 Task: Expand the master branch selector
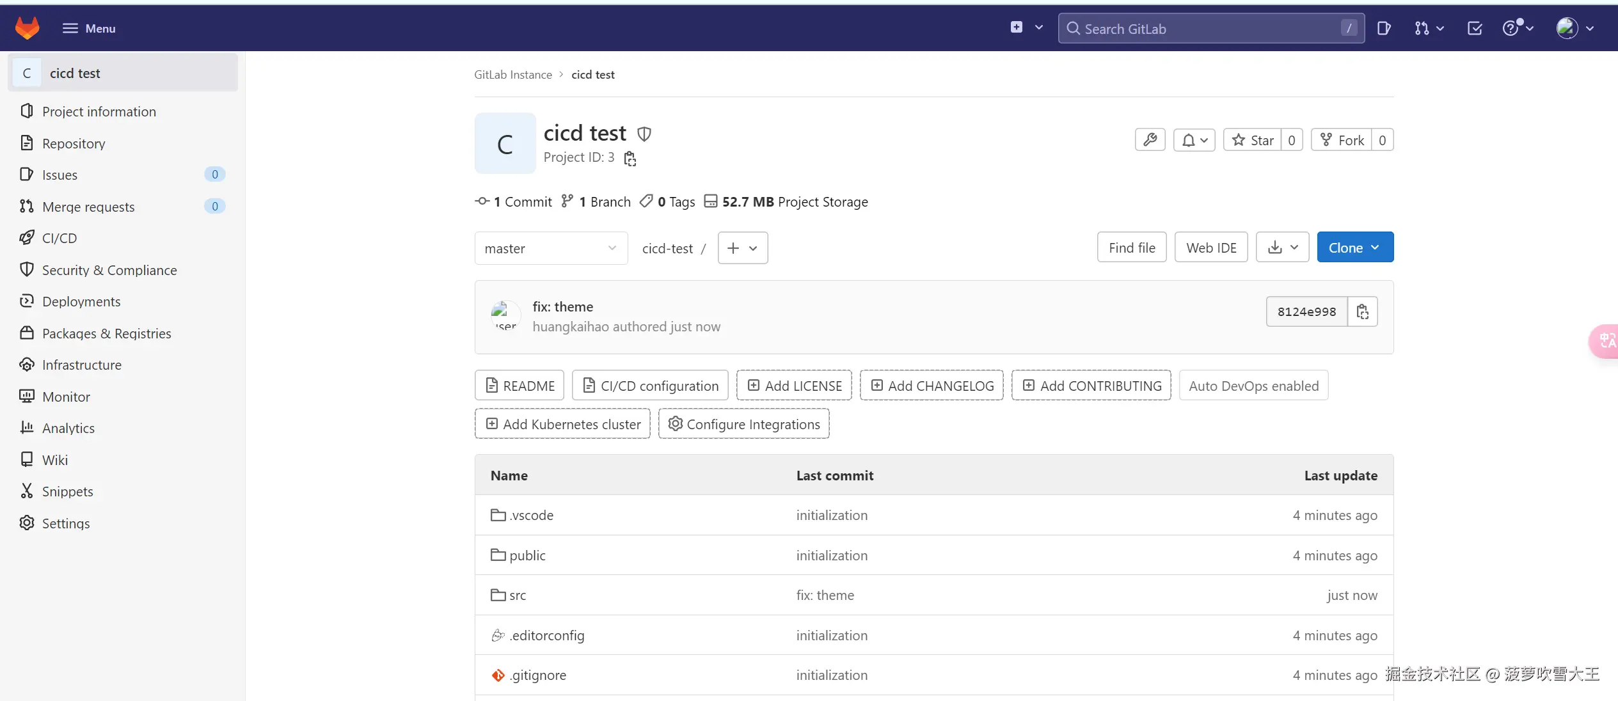tap(550, 248)
